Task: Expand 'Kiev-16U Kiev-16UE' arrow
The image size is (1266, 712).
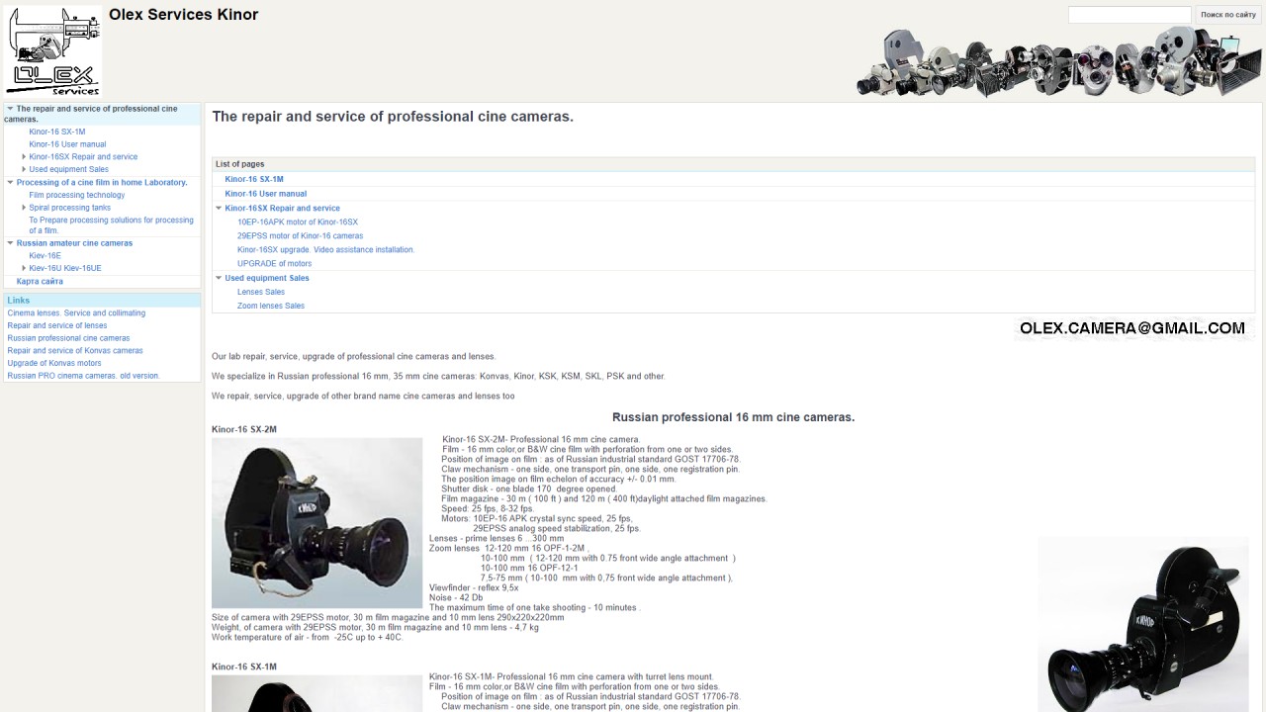Action: click(24, 268)
